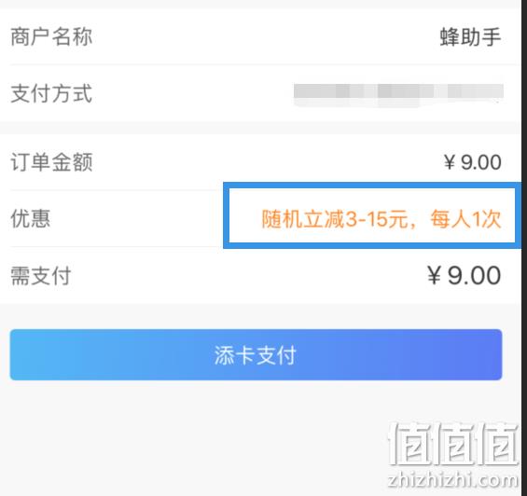Click the 商户名称 merchant name label
Screen dimensions: 527x496
[51, 36]
